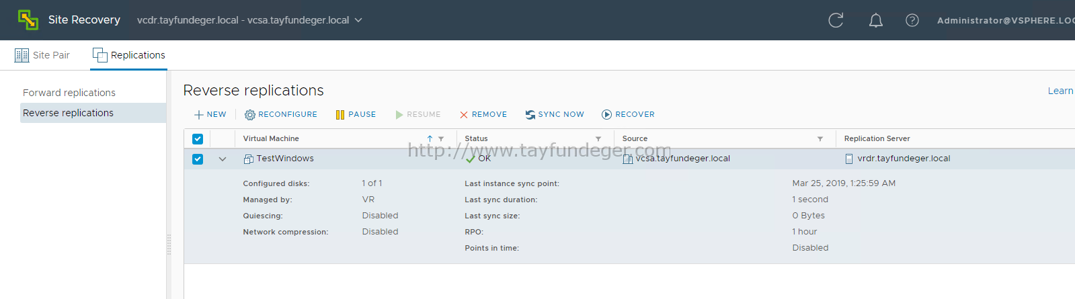Click the Site Recovery logo icon
This screenshot has height=299, width=1075.
(x=28, y=20)
